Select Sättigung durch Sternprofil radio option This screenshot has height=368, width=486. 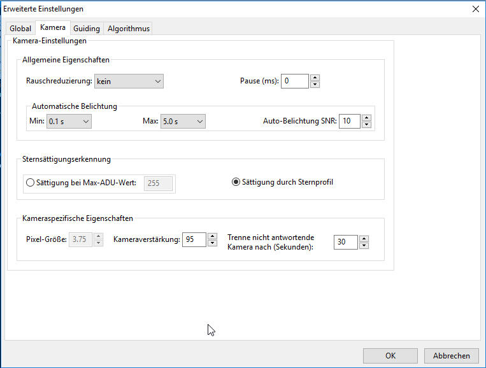[236, 182]
